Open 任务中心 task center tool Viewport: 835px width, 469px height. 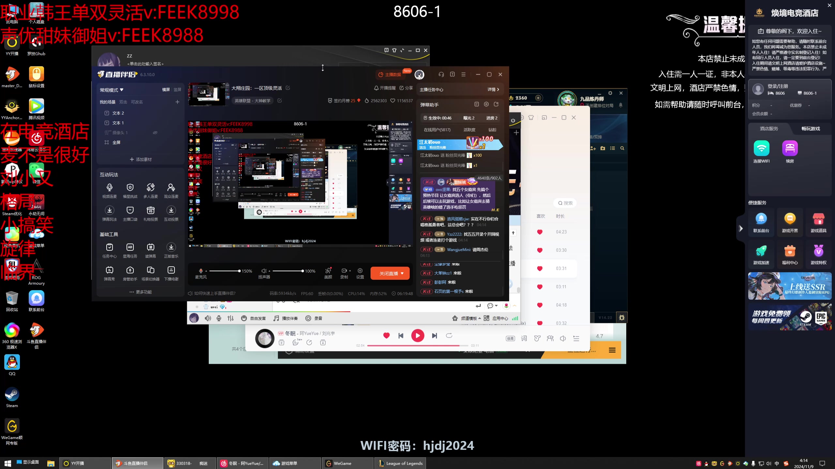tap(109, 250)
